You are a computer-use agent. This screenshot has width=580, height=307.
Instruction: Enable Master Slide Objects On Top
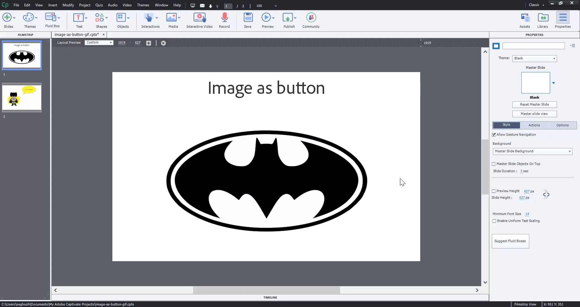[494, 164]
